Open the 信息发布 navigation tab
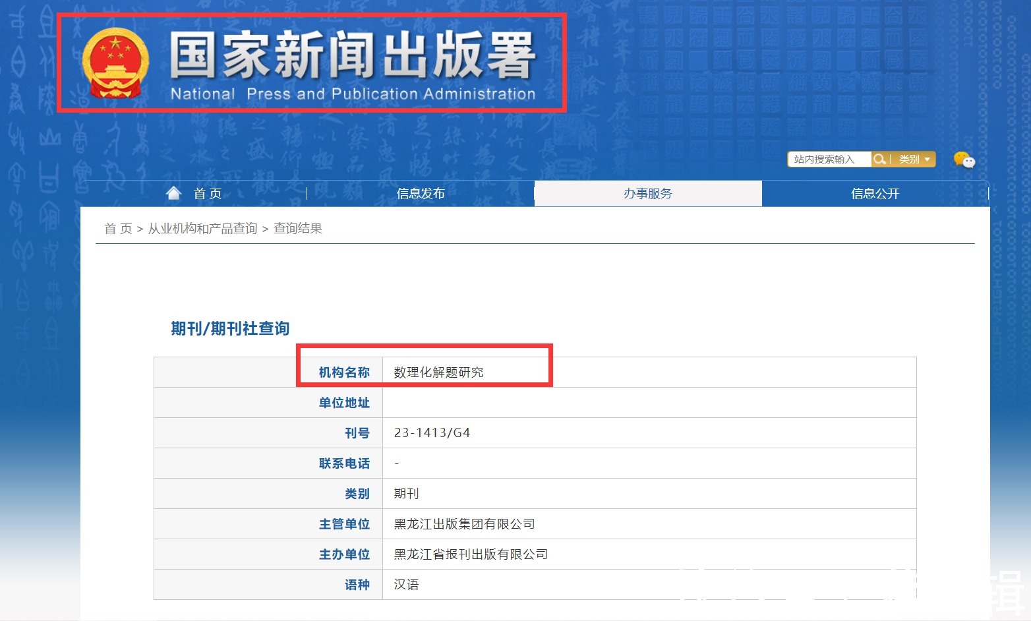The image size is (1031, 621). pyautogui.click(x=421, y=194)
